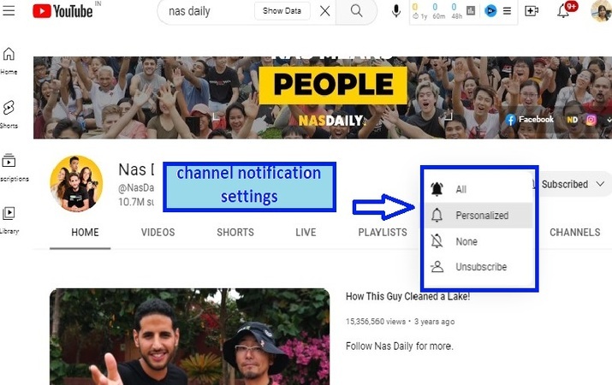
Task: Click the @NasDa channel handle
Action: (x=136, y=188)
